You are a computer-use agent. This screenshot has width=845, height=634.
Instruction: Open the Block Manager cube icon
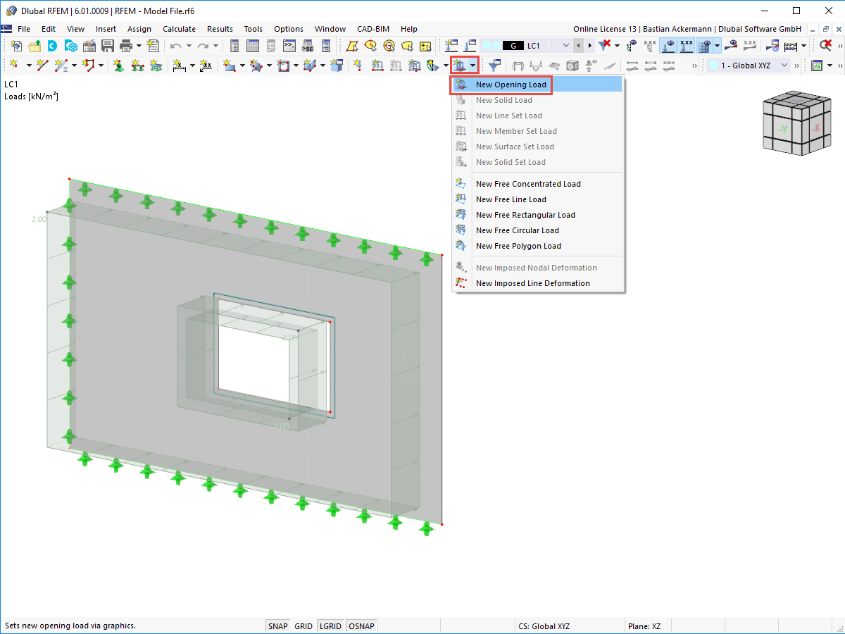coord(70,46)
